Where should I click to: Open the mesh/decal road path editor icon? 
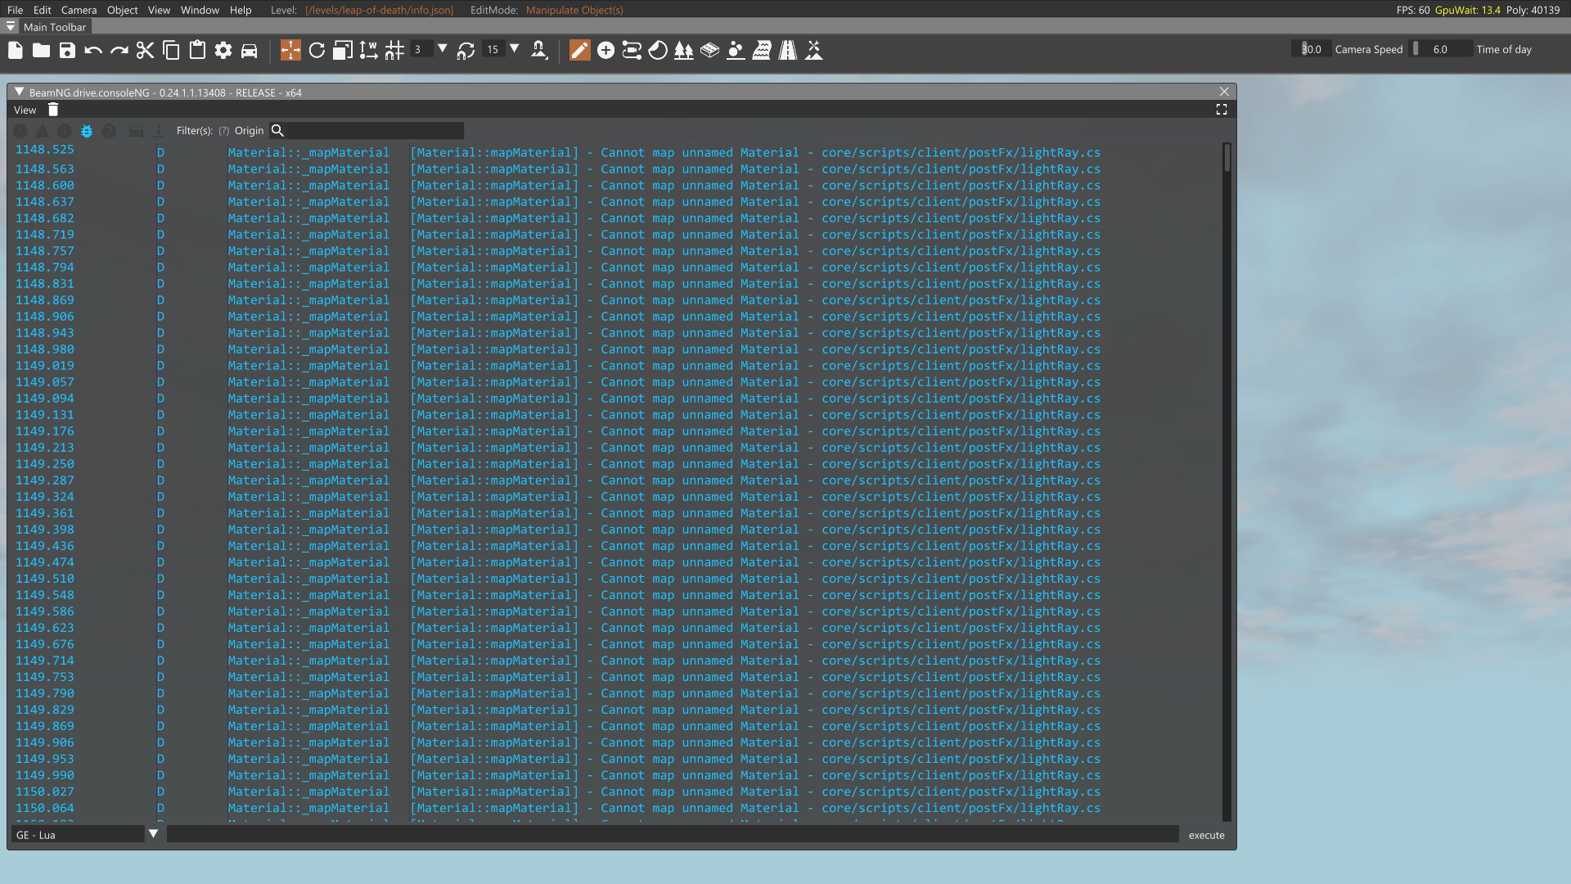tap(632, 51)
